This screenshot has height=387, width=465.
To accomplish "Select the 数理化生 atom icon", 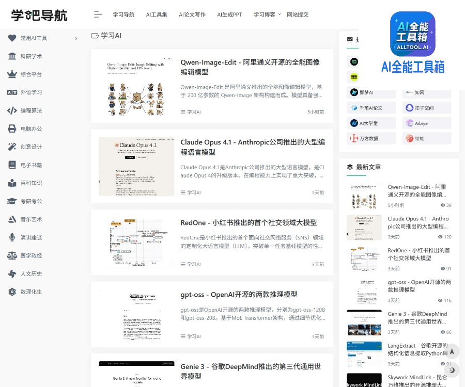I will 12,292.
